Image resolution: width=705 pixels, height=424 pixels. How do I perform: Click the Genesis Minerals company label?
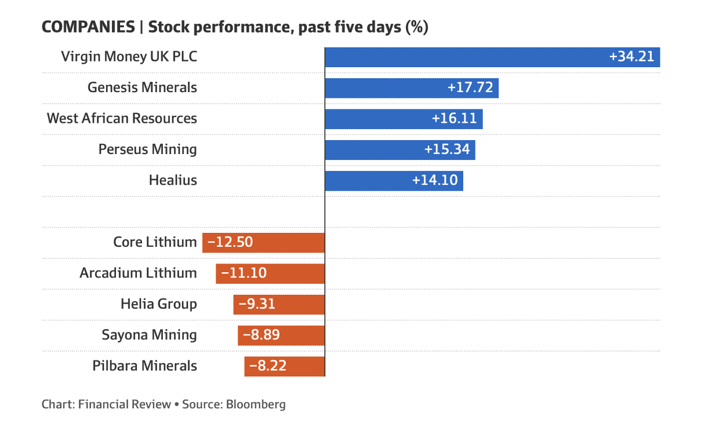[142, 87]
